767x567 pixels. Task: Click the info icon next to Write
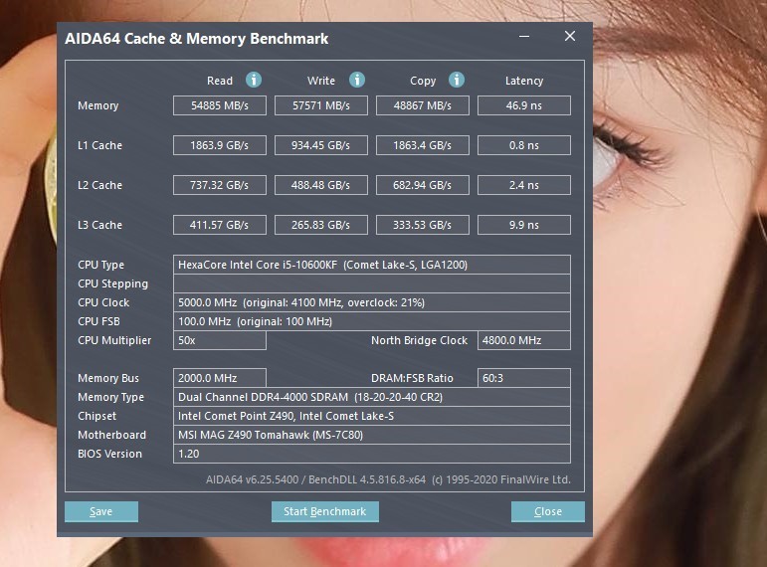tap(356, 80)
